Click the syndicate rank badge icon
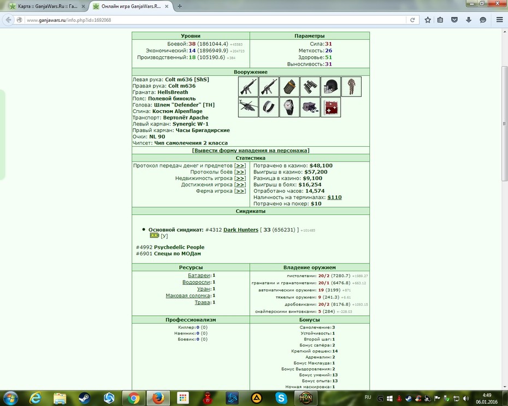This screenshot has height=406, width=508. pos(155,235)
